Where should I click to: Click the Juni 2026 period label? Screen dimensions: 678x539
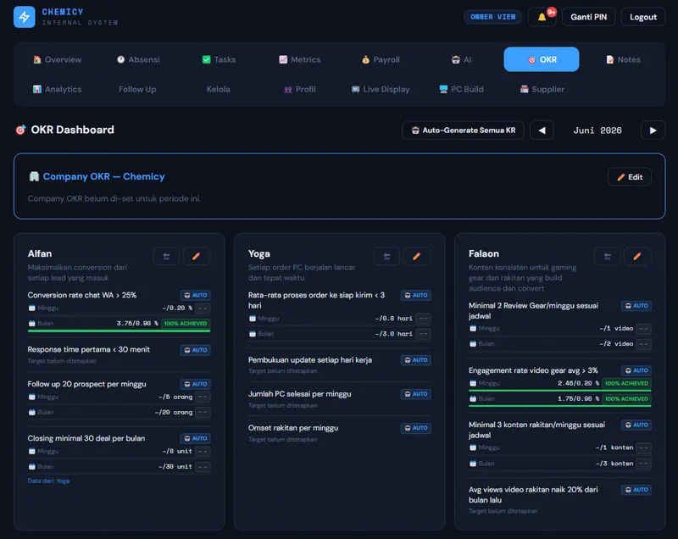[x=597, y=131]
